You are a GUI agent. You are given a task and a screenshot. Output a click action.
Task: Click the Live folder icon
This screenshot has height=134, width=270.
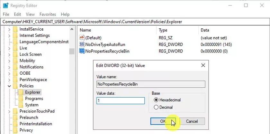(x=15, y=48)
